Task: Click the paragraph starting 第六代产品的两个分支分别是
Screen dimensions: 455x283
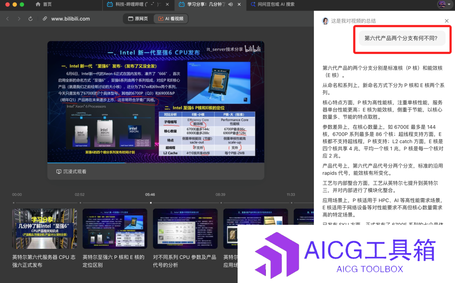Action: pos(383,71)
